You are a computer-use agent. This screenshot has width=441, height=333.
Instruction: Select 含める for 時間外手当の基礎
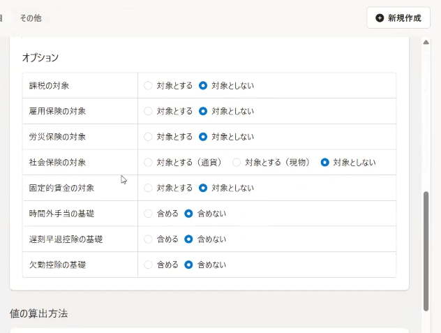pyautogui.click(x=148, y=214)
